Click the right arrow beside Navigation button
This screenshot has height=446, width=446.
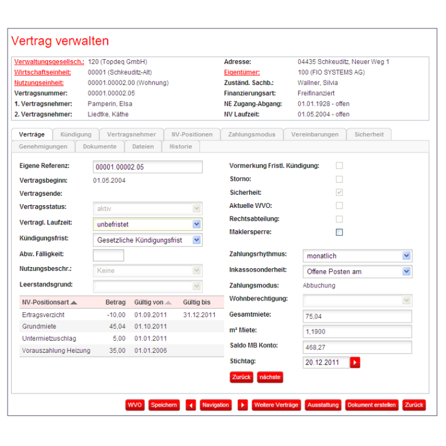click(243, 405)
